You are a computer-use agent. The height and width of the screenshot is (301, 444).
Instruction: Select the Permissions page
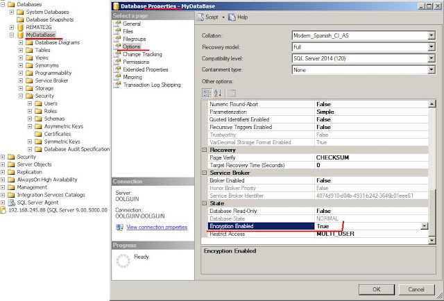[136, 62]
